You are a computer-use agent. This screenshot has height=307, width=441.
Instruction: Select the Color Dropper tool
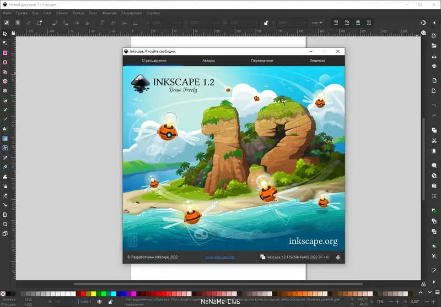click(x=5, y=157)
